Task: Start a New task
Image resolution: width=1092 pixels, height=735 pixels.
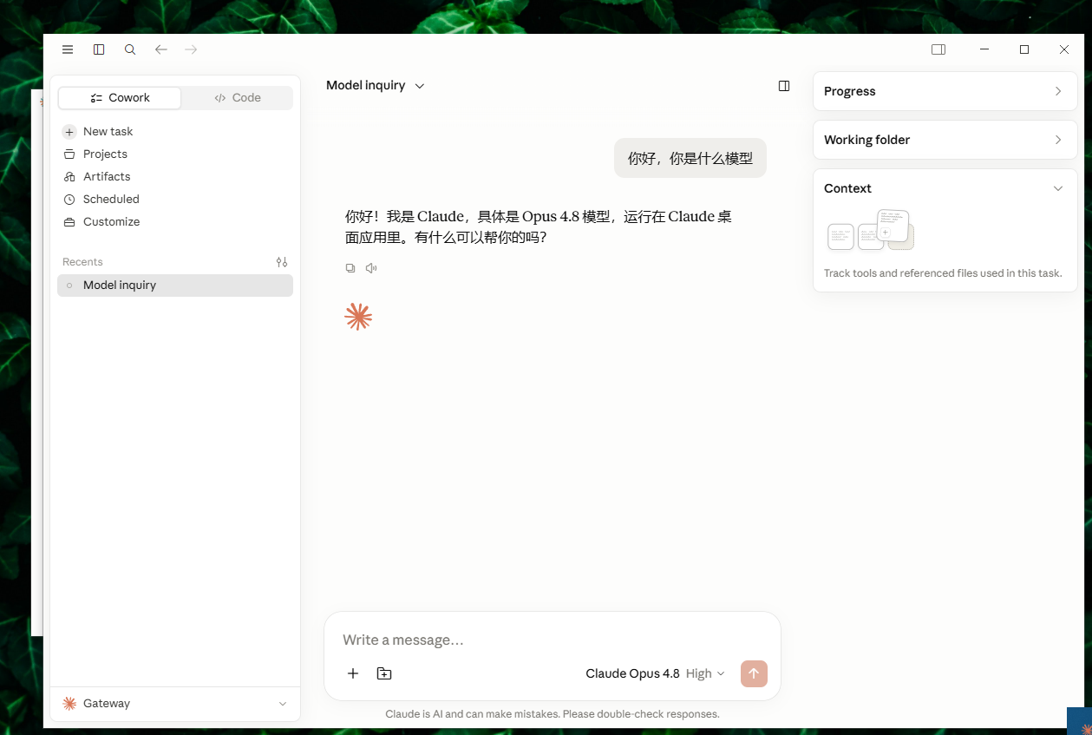Action: pyautogui.click(x=175, y=132)
